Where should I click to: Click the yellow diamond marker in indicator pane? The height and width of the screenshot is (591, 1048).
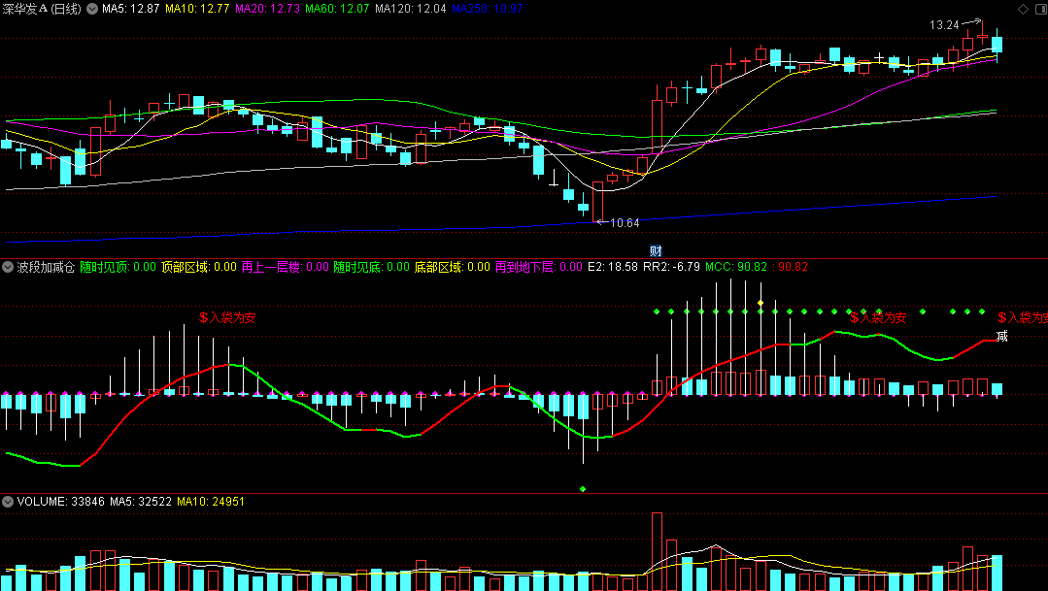click(761, 303)
